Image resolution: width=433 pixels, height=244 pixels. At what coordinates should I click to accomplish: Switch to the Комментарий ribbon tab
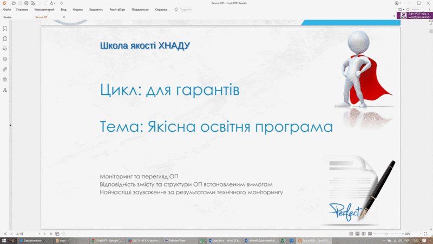coord(44,10)
